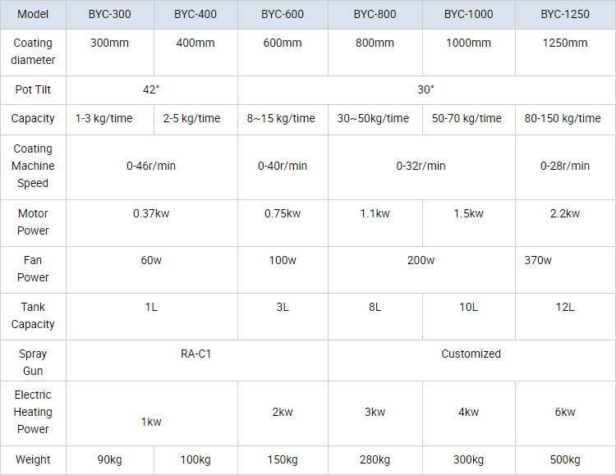Click the Customized spray gun cell
Image resolution: width=616 pixels, height=475 pixels.
[471, 354]
